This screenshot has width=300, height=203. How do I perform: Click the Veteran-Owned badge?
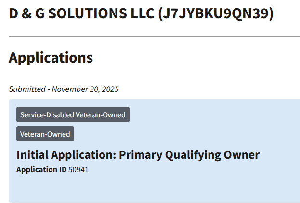click(45, 134)
